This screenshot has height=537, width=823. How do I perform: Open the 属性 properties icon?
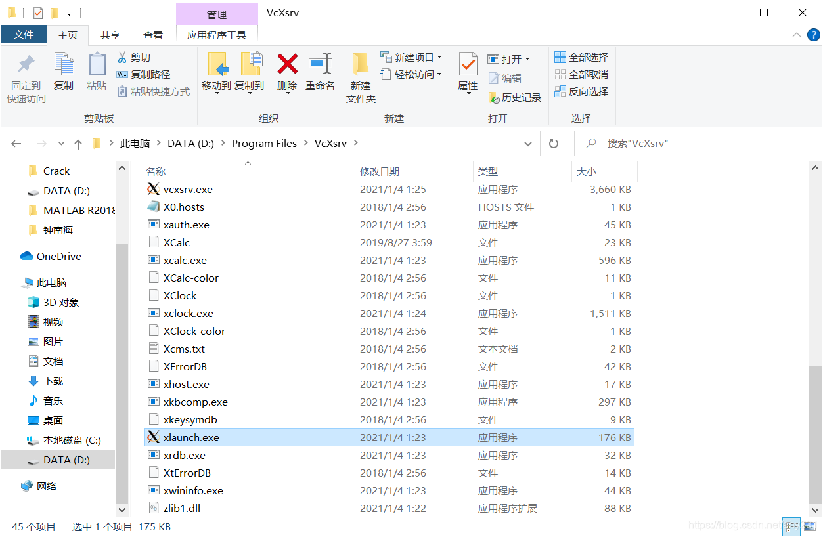pos(468,64)
